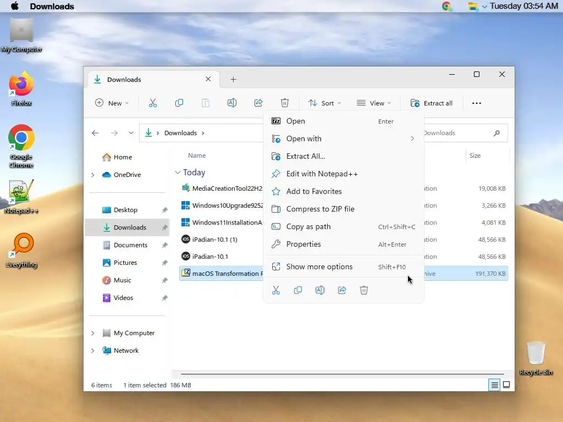563x422 pixels.
Task: Click the Name column header
Action: coord(197,156)
